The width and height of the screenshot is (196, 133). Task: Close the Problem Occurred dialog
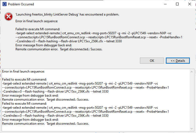(190, 4)
